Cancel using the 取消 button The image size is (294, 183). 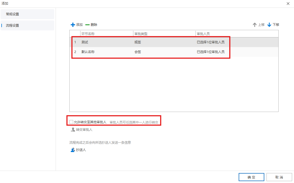(279, 177)
